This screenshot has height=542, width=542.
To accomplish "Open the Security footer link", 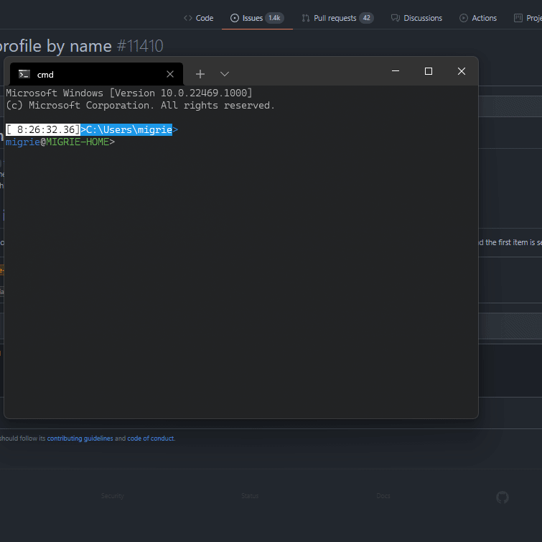I will [112, 495].
